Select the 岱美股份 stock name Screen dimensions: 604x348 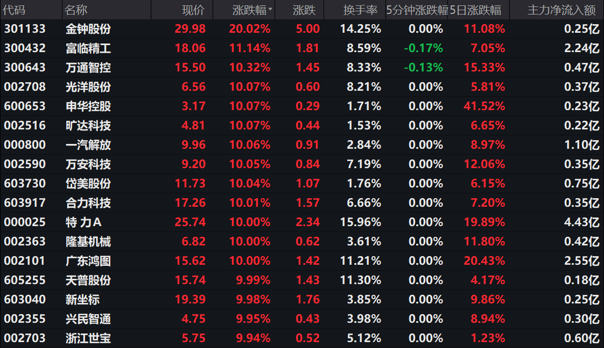tap(88, 184)
